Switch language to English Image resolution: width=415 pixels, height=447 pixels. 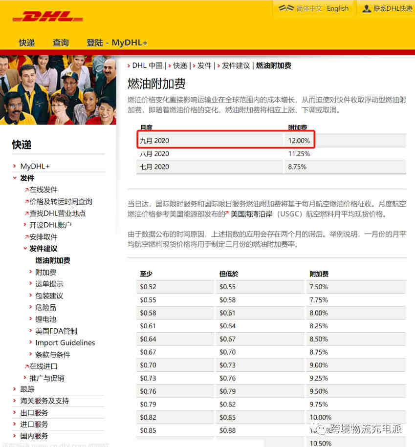coord(338,9)
